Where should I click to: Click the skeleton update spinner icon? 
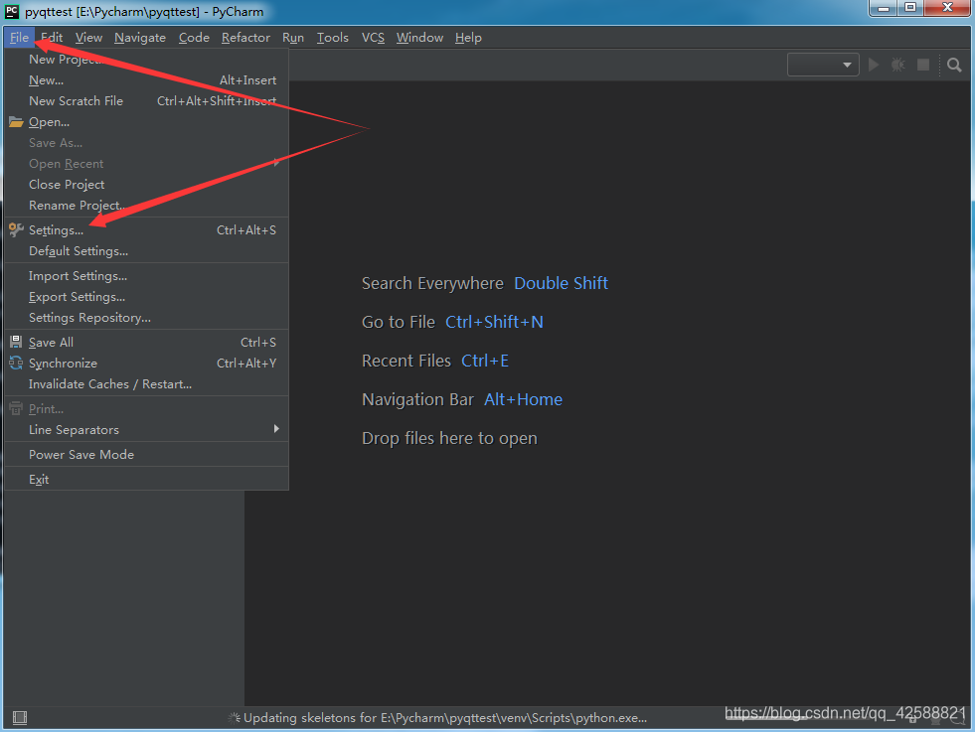coord(234,718)
